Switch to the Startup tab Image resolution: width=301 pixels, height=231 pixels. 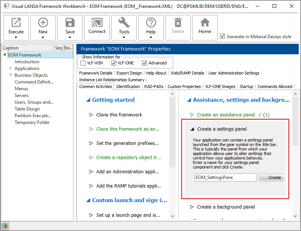(x=246, y=86)
